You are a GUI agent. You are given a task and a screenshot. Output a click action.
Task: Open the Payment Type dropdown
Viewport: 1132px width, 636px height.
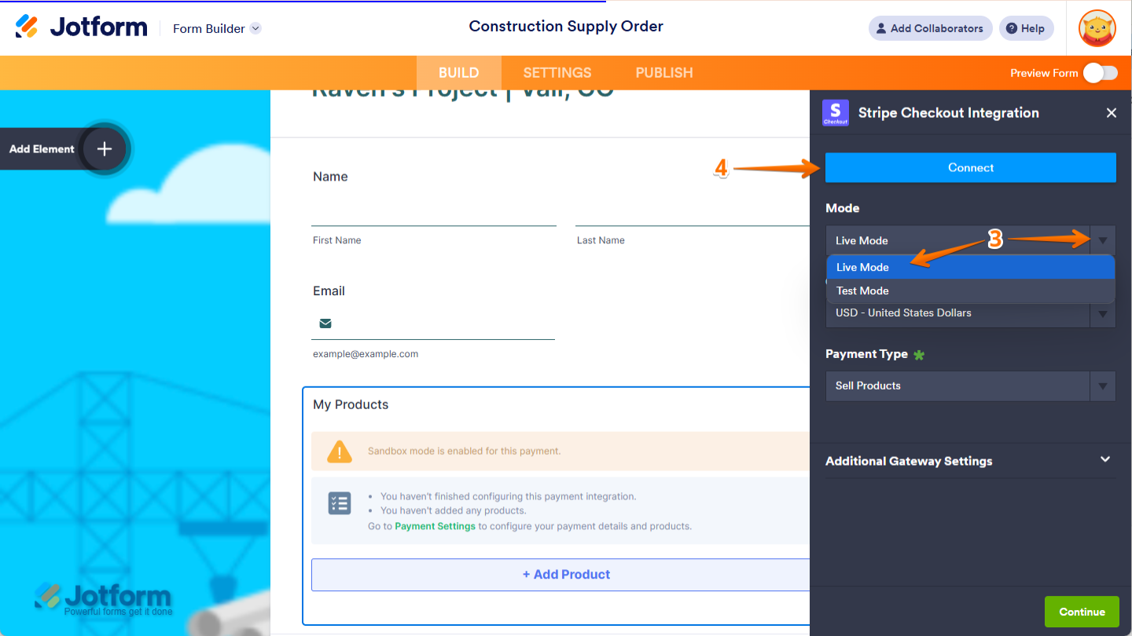(971, 386)
